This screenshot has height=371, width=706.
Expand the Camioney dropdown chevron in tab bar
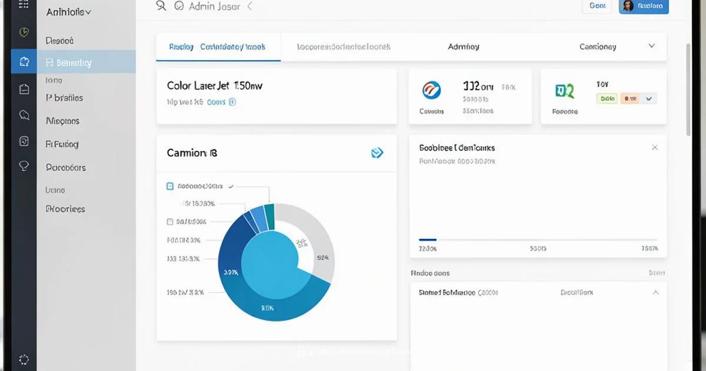(651, 46)
